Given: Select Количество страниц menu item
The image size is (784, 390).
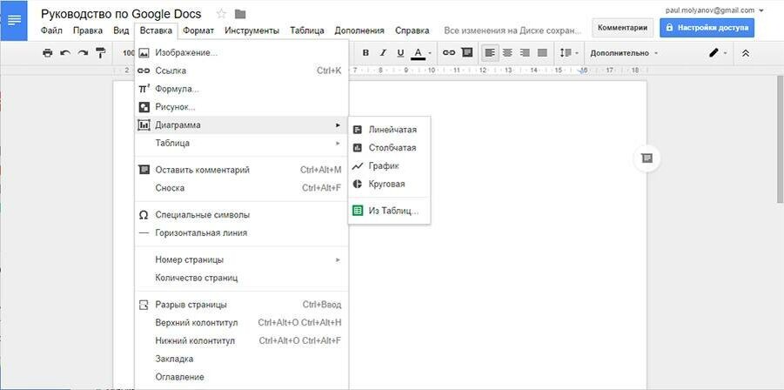Looking at the screenshot, I should tap(242, 278).
